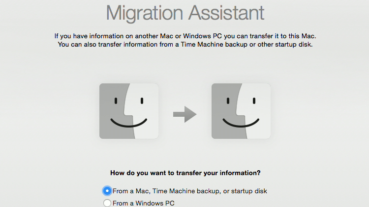Click the word "Assistant" in the title
This screenshot has width=369, height=207.
coord(226,12)
